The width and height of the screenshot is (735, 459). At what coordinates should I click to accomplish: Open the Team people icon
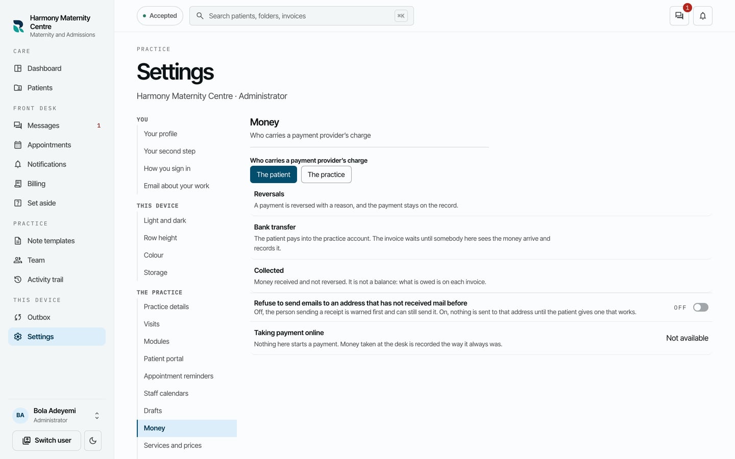click(x=18, y=260)
